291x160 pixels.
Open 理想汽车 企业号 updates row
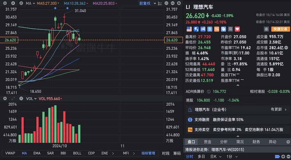coord(237,110)
